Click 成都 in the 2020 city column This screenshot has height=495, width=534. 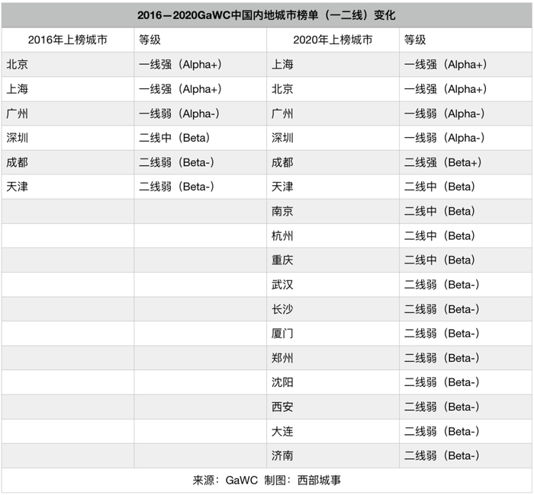click(x=282, y=162)
